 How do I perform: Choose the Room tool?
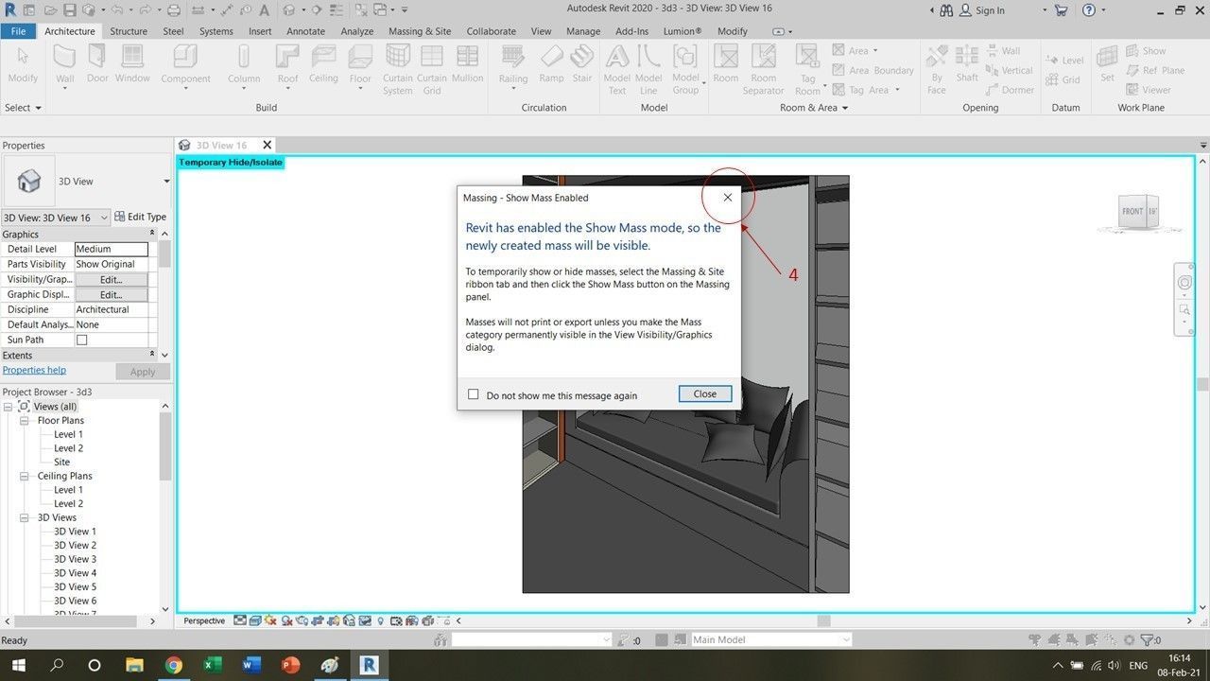pyautogui.click(x=726, y=64)
